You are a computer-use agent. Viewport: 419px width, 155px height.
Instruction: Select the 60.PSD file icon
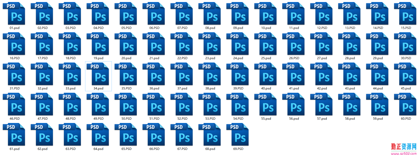[405, 104]
